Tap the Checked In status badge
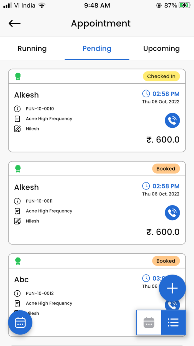 click(161, 76)
